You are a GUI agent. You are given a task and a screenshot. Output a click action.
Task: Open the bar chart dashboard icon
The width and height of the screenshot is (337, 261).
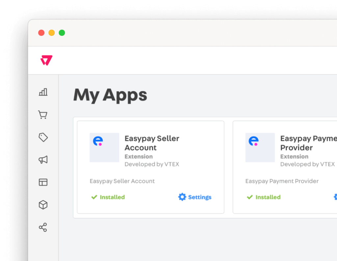pos(43,92)
